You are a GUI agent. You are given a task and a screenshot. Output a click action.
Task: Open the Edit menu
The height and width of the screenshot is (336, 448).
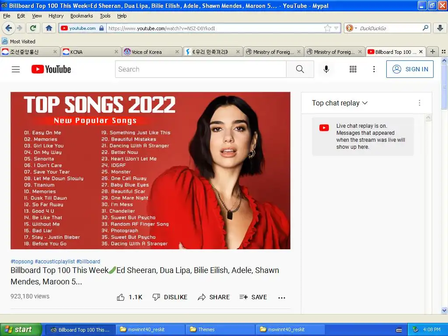point(21,16)
